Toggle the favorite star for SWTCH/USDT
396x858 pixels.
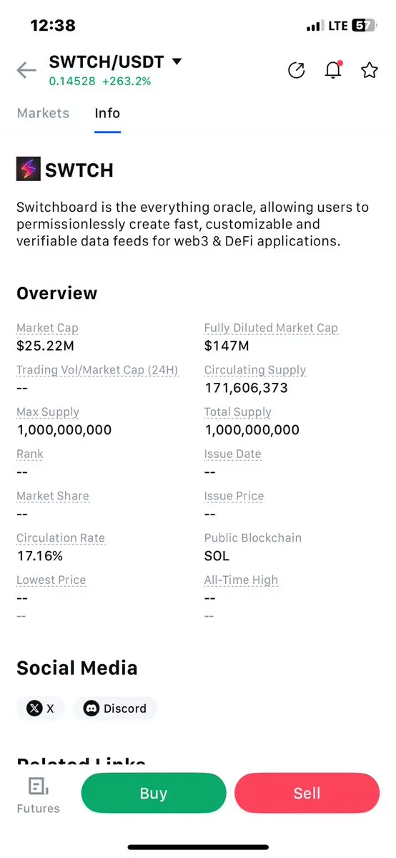[x=370, y=70]
